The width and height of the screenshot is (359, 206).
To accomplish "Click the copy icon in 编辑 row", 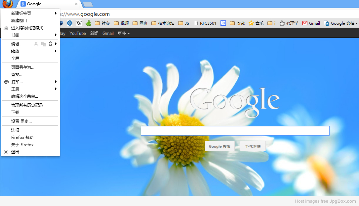I will [x=44, y=44].
